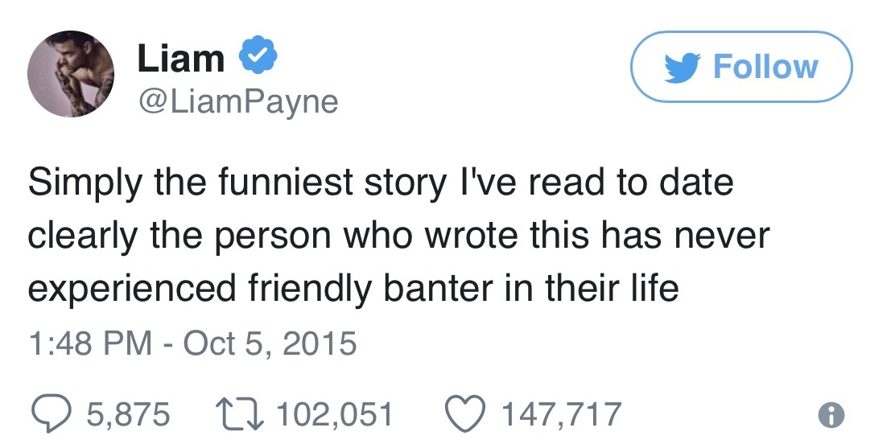Click the 1:48 PM timestamp

coord(90,344)
